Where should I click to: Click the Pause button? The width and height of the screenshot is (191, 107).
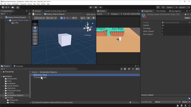[96, 7]
